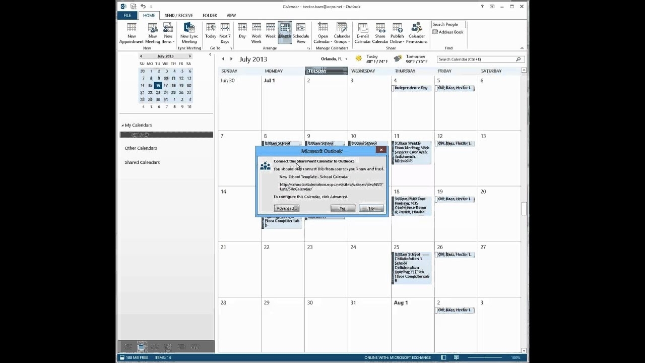Switch to Work Week view
Screen dimensions: 645x363
pyautogui.click(x=256, y=33)
